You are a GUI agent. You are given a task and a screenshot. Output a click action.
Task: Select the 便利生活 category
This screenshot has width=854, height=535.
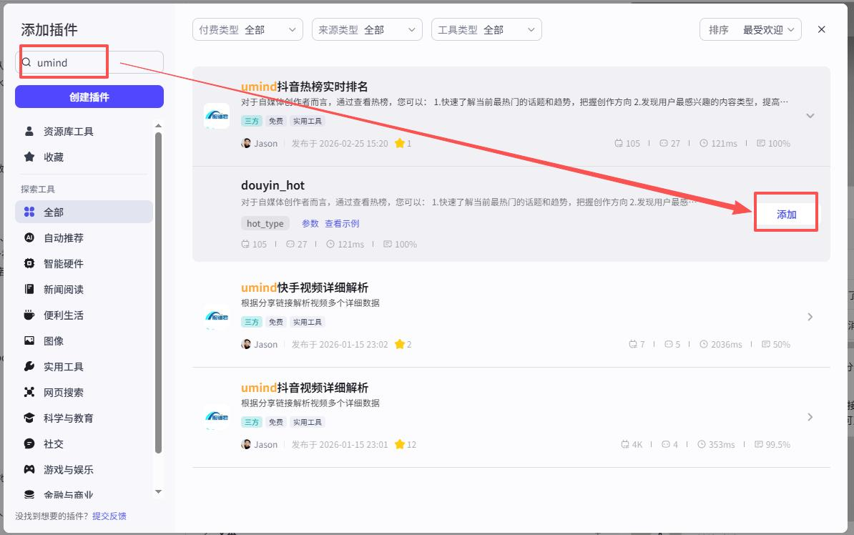click(x=84, y=315)
